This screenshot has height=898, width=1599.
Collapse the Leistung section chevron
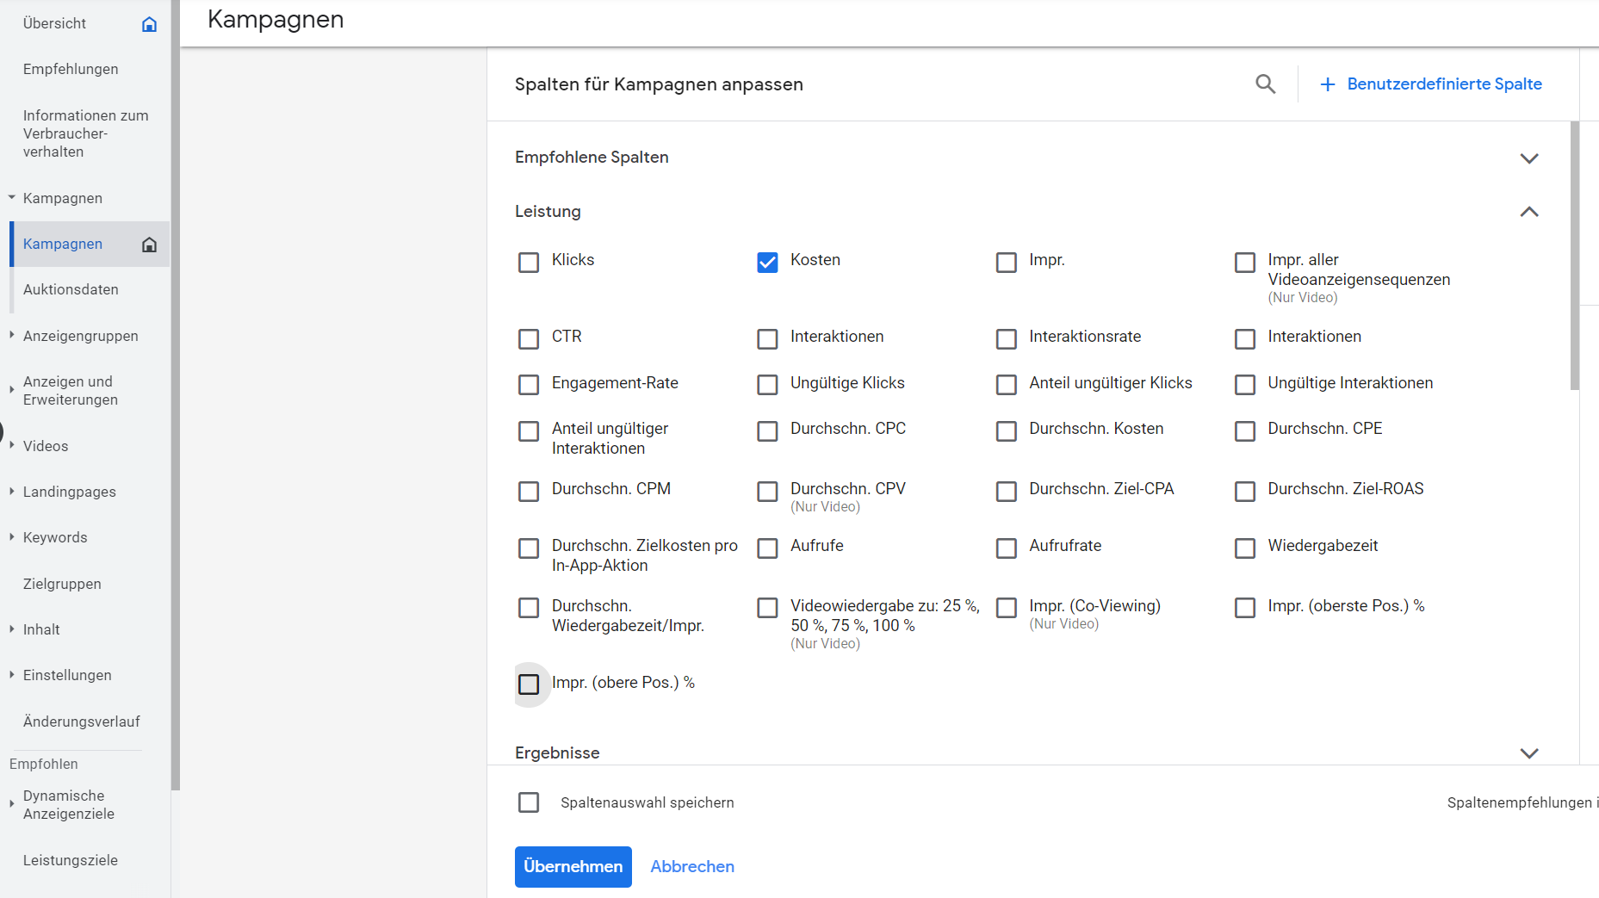(x=1529, y=212)
